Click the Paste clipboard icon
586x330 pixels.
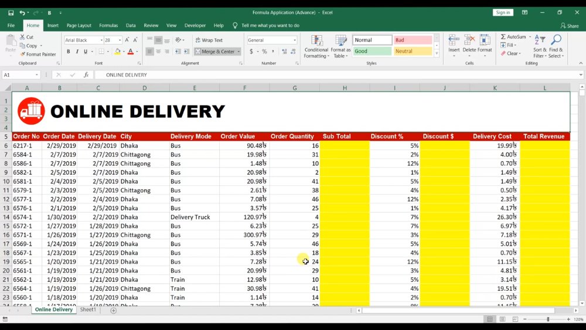coord(11,40)
